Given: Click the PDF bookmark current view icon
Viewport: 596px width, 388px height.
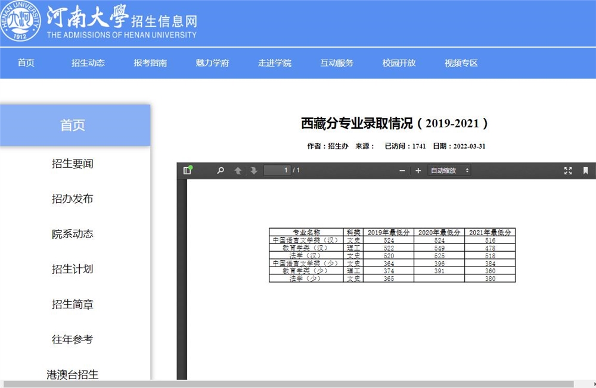Looking at the screenshot, I should coord(585,170).
